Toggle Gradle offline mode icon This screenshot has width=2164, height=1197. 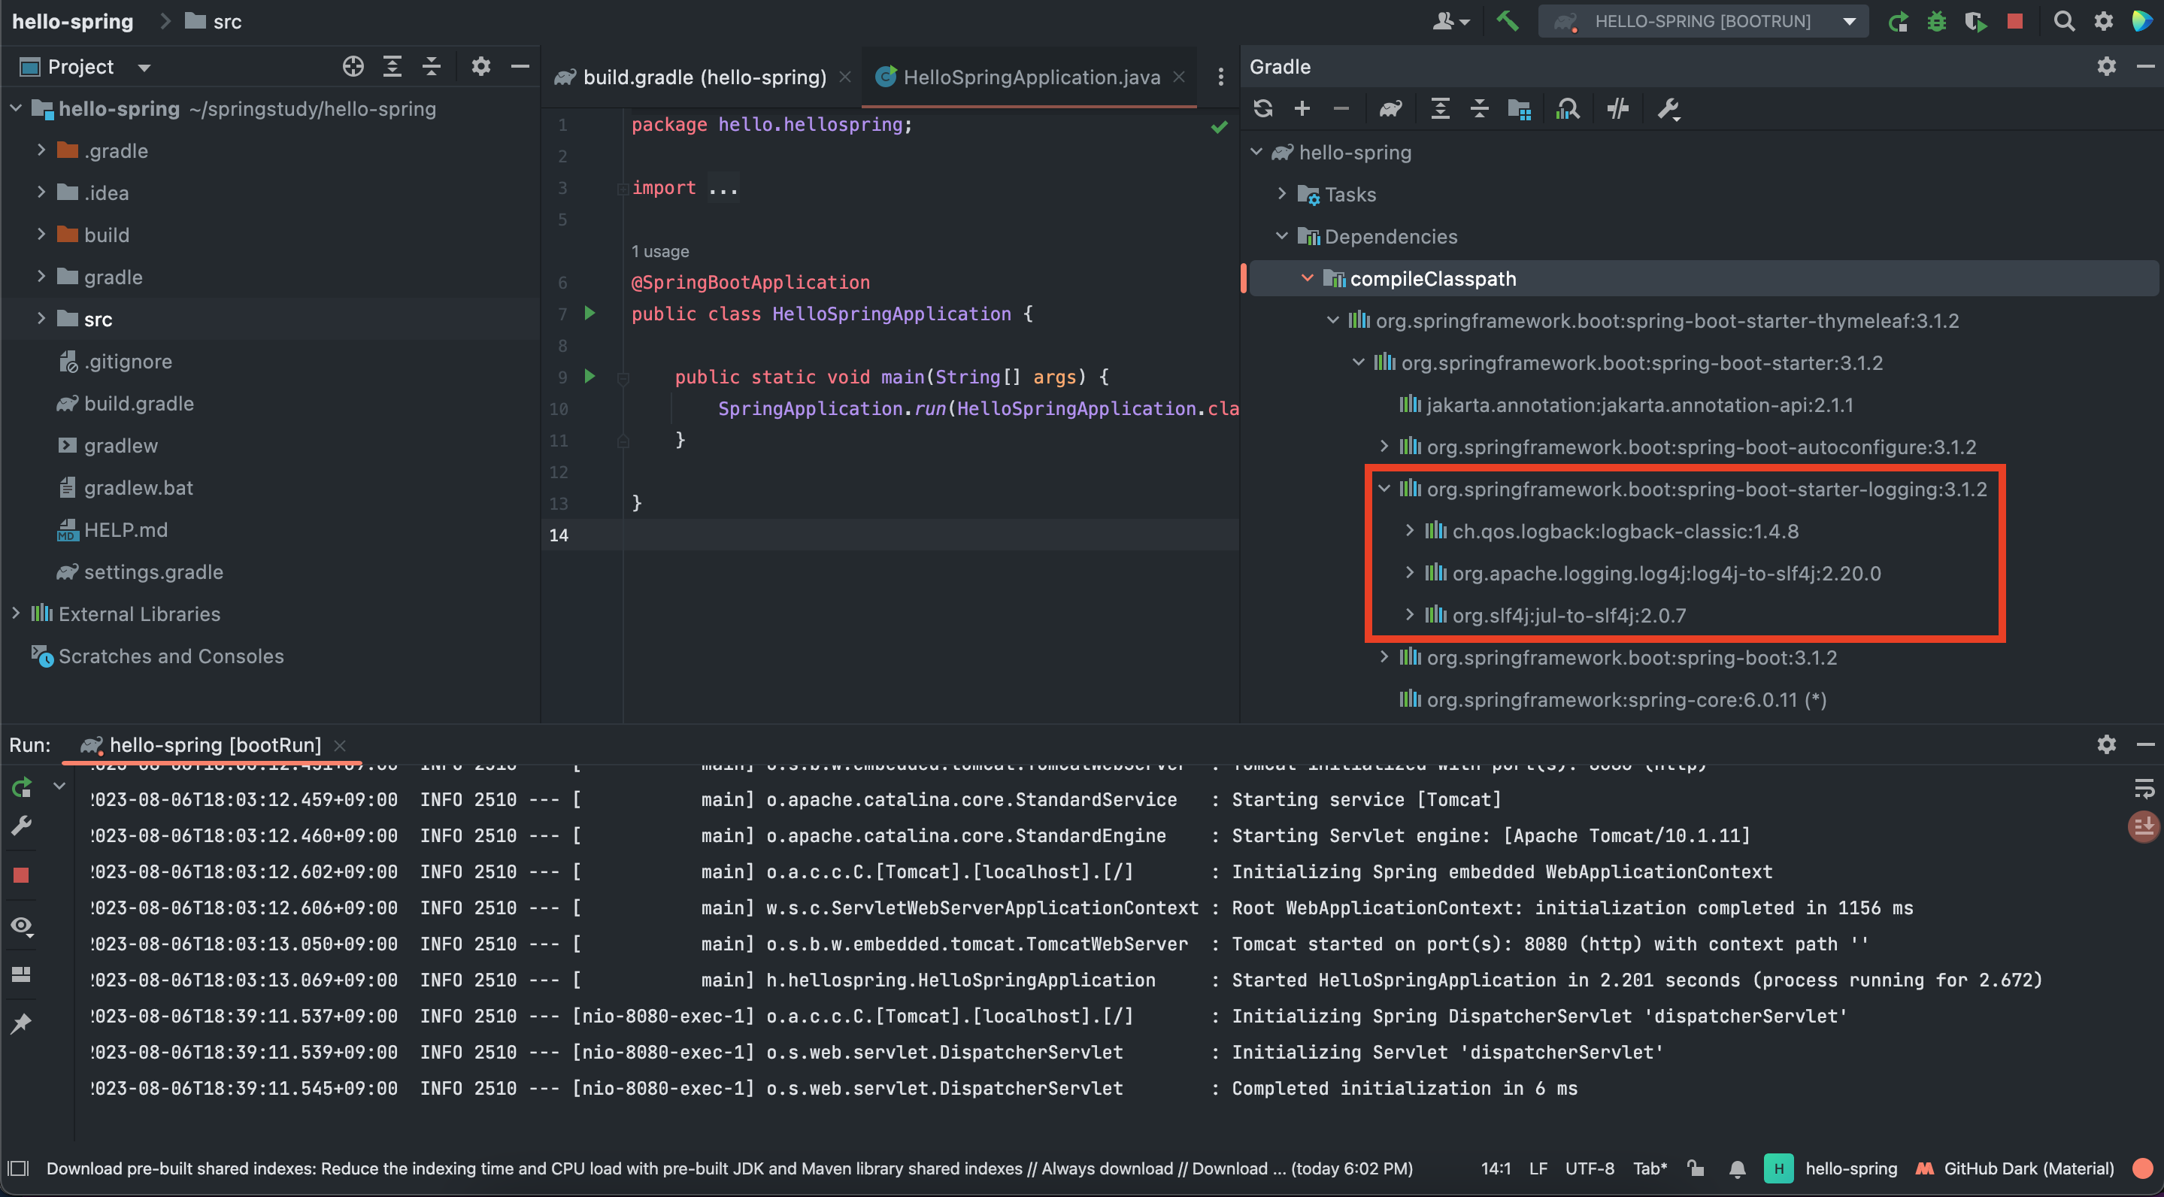(1617, 108)
